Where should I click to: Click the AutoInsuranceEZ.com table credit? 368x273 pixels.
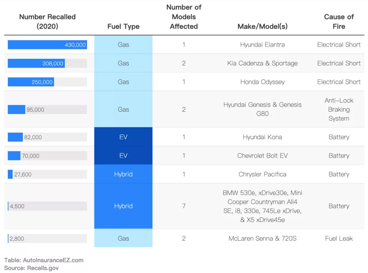tap(44, 260)
